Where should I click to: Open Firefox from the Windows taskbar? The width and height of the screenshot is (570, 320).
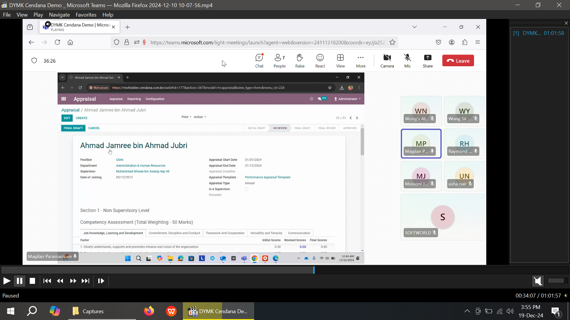coord(149,311)
